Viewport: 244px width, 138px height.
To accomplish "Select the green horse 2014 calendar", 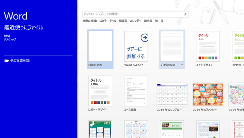I will (x=100, y=129).
